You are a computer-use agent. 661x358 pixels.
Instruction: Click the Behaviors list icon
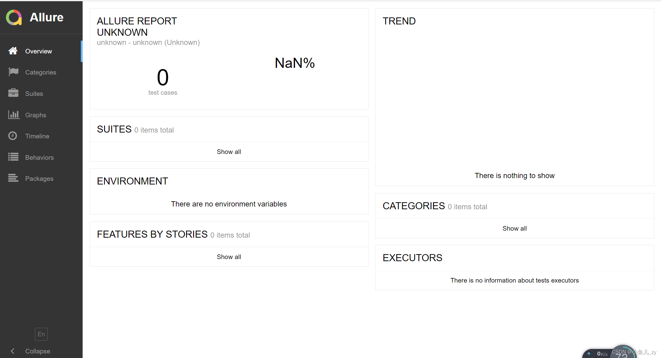pyautogui.click(x=13, y=157)
